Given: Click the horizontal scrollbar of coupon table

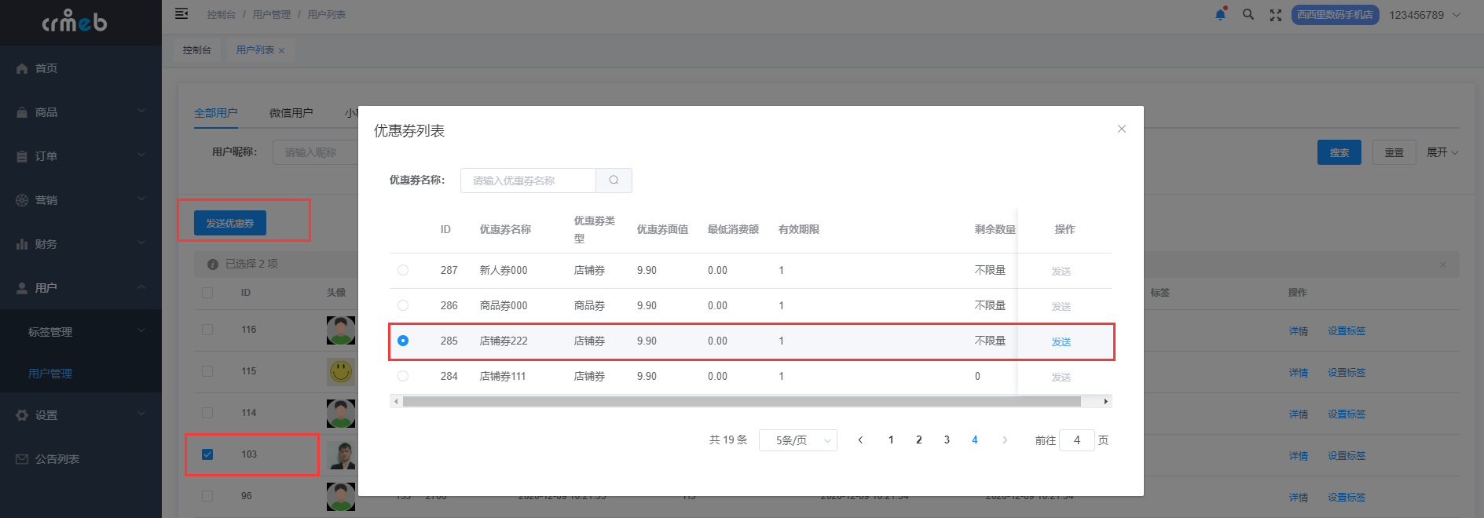Looking at the screenshot, I should click(742, 401).
